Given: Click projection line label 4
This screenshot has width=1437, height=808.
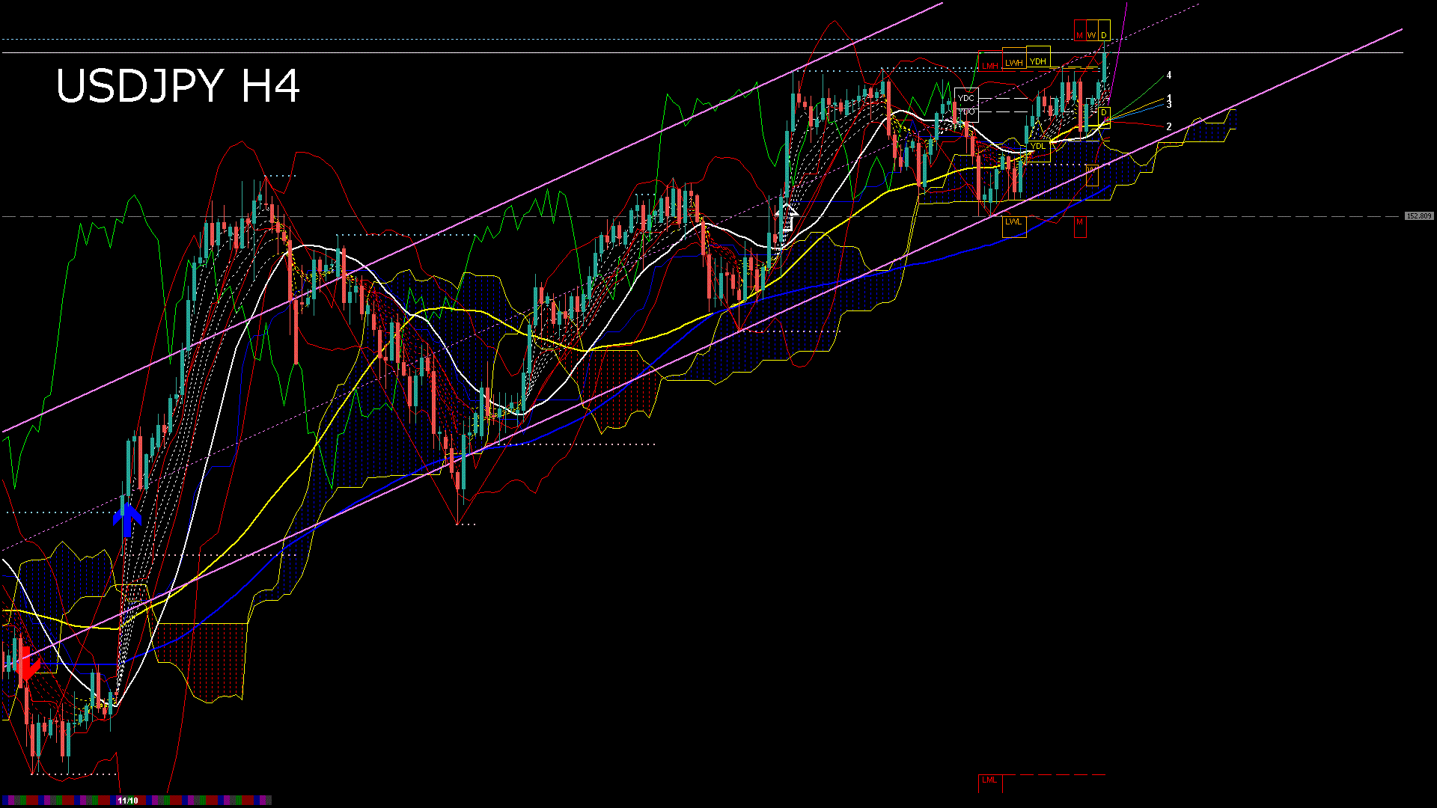Looking at the screenshot, I should [1168, 76].
